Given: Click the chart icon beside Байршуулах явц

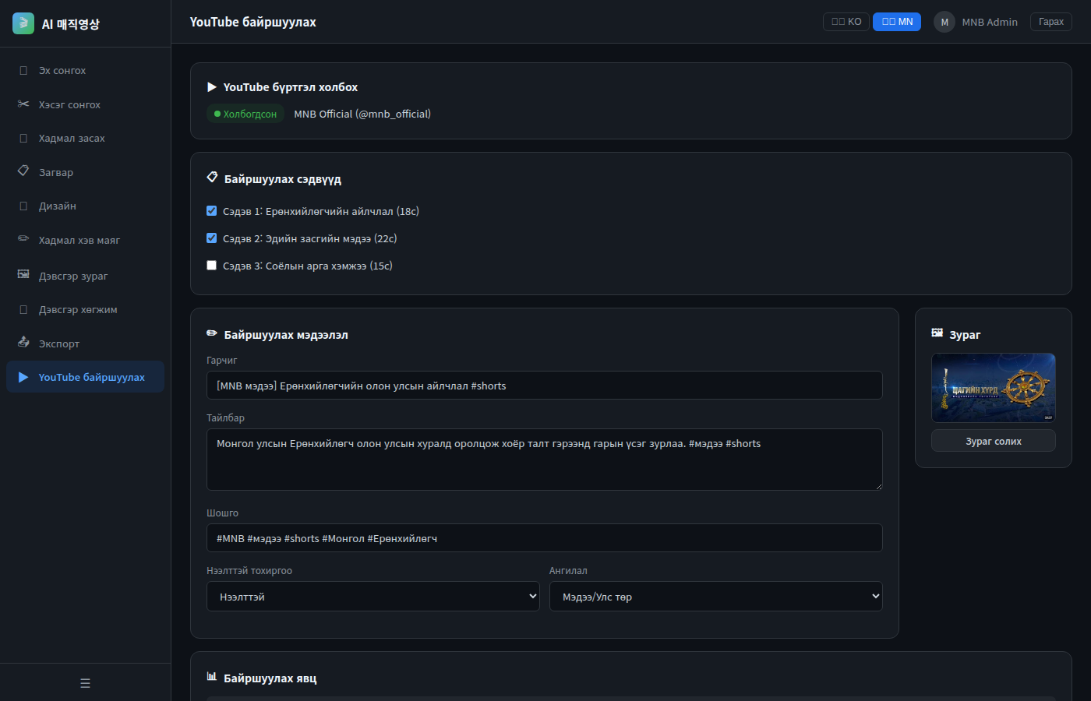Looking at the screenshot, I should tap(212, 677).
